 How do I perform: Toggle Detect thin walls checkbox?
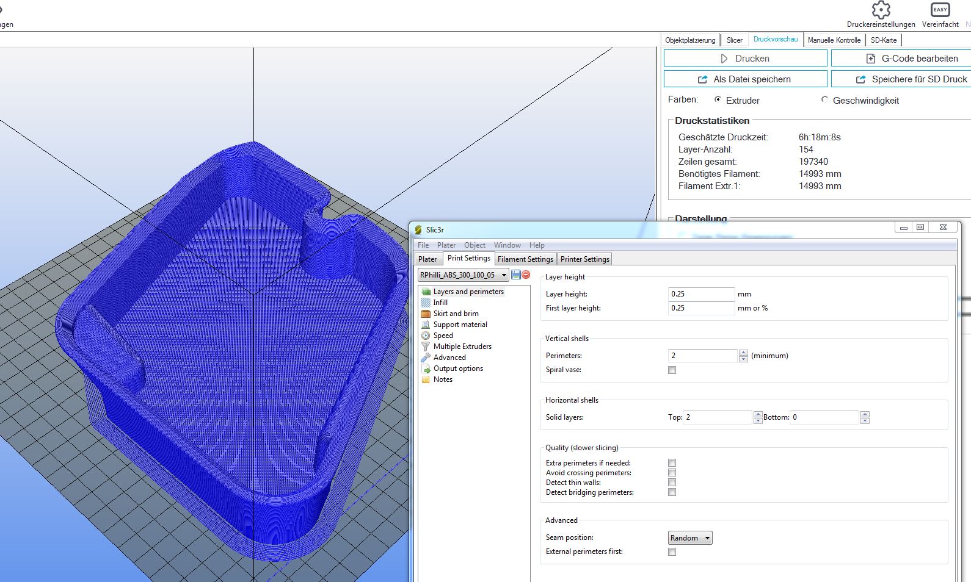pos(672,483)
